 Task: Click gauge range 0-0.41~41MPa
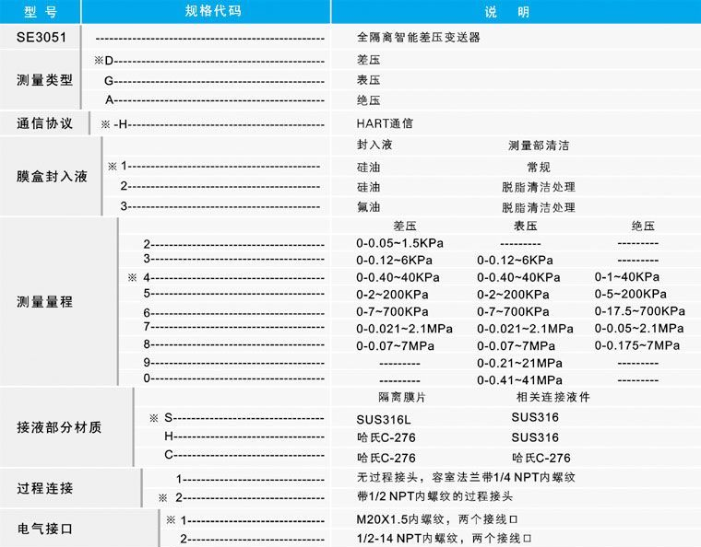519,380
